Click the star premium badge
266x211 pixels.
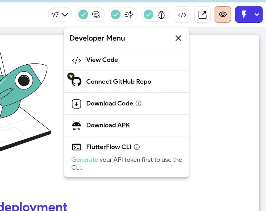[71, 76]
